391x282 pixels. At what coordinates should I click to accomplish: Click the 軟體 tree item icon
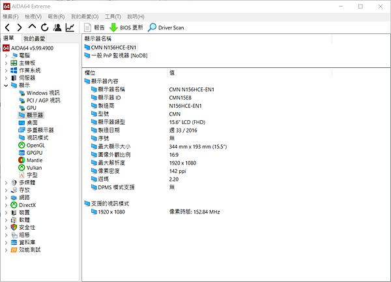[x=14, y=220]
